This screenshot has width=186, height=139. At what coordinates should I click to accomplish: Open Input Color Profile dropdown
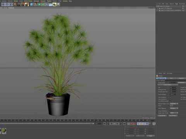point(174,113)
